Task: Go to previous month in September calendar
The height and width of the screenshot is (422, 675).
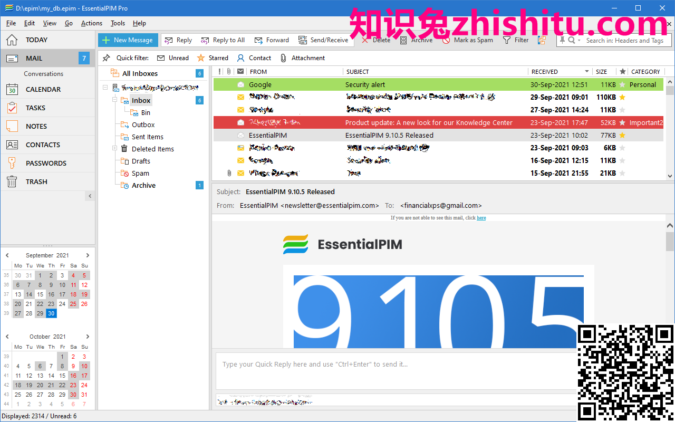Action: point(7,255)
